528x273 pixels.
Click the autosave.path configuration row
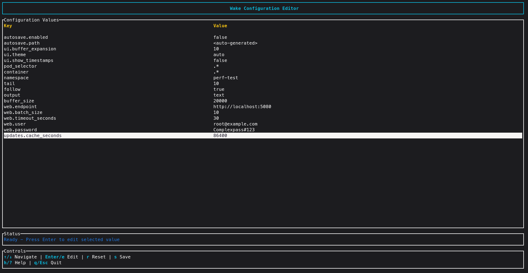(22, 43)
